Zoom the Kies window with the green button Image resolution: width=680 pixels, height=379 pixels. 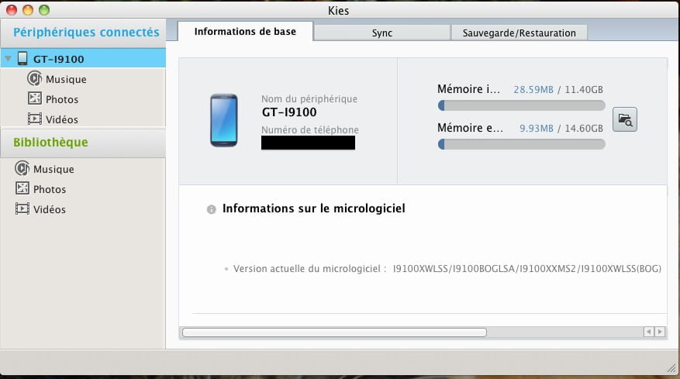(44, 10)
